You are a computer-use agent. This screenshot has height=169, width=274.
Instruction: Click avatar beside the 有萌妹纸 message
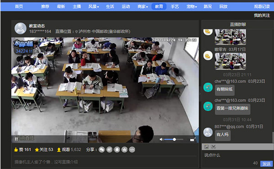[x=208, y=87]
